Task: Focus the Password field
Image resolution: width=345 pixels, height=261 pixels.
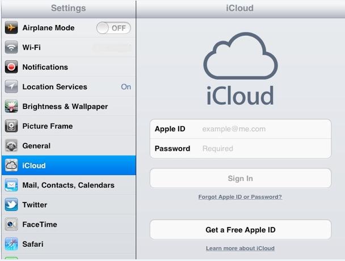Action: point(241,148)
